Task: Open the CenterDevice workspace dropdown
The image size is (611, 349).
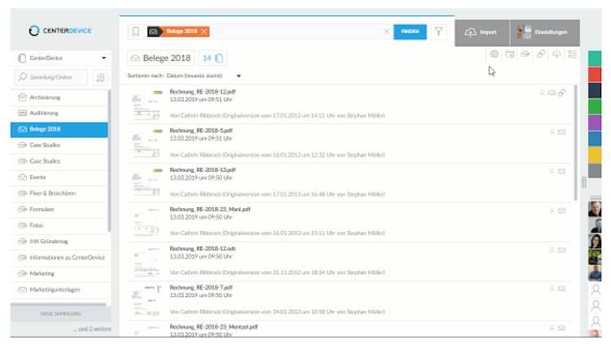Action: tap(63, 58)
